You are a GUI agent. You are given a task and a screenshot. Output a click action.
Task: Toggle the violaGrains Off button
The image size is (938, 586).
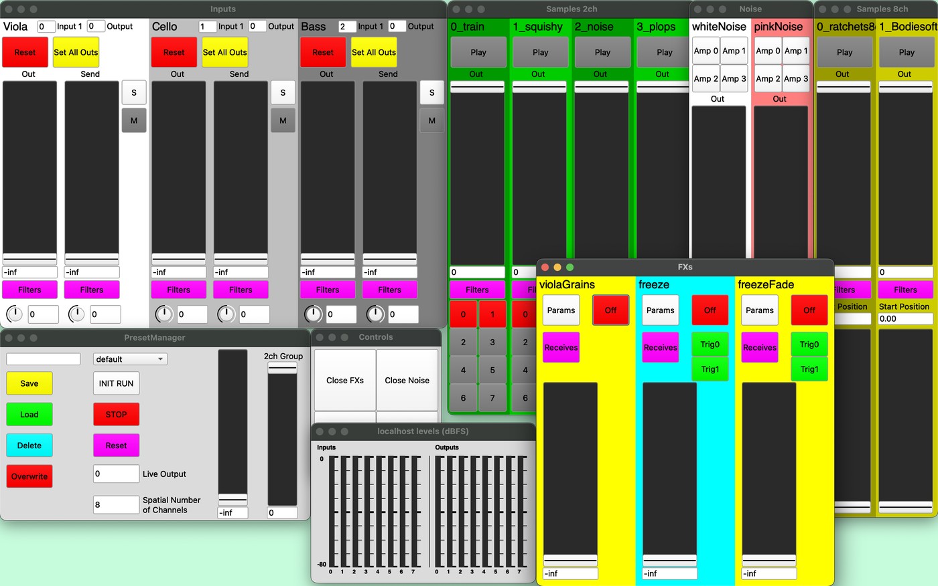point(610,310)
